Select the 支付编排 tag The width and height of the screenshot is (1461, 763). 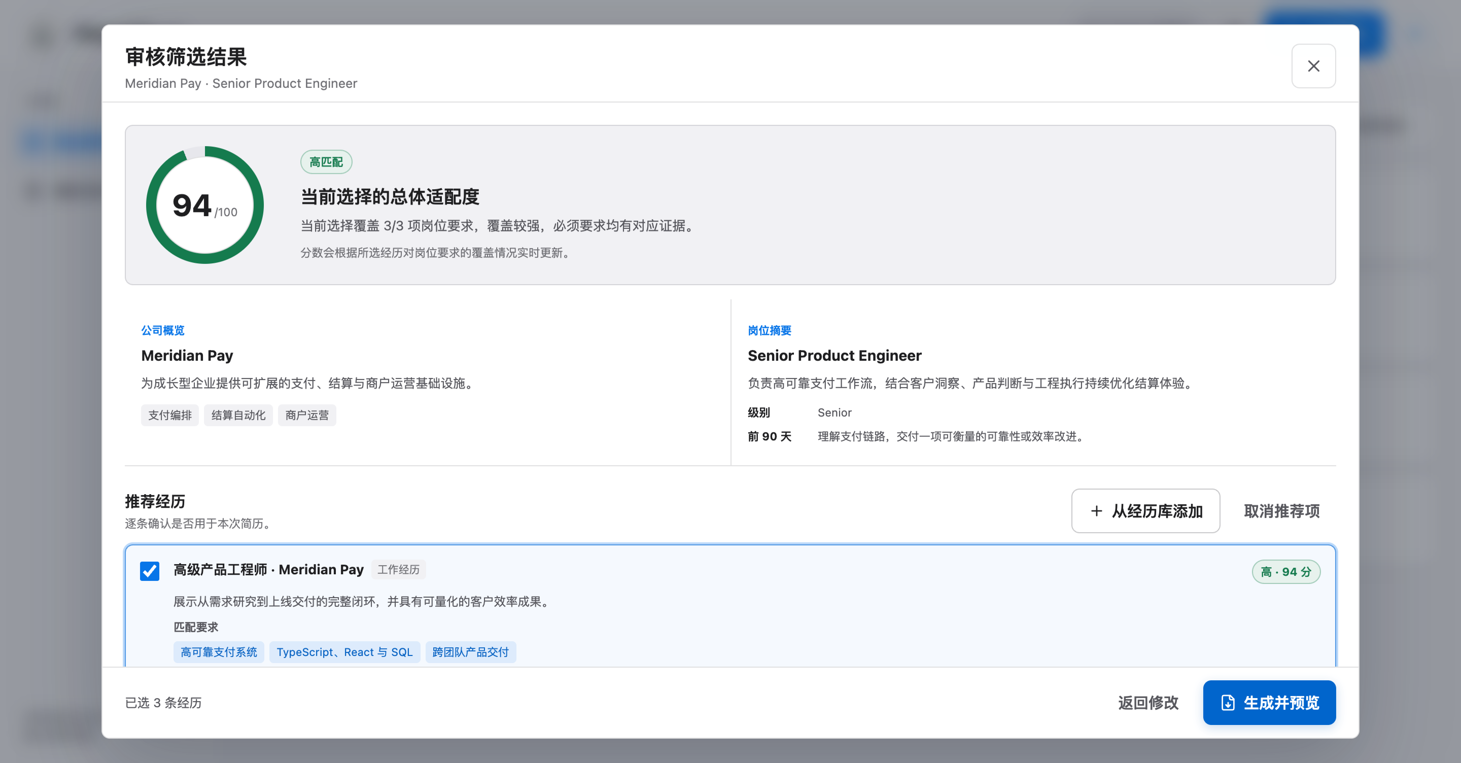click(169, 415)
